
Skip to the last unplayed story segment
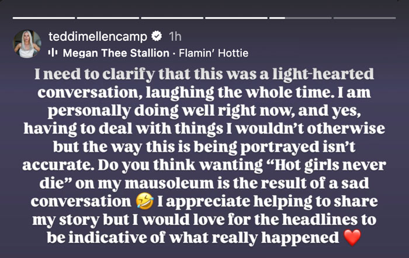(365, 18)
